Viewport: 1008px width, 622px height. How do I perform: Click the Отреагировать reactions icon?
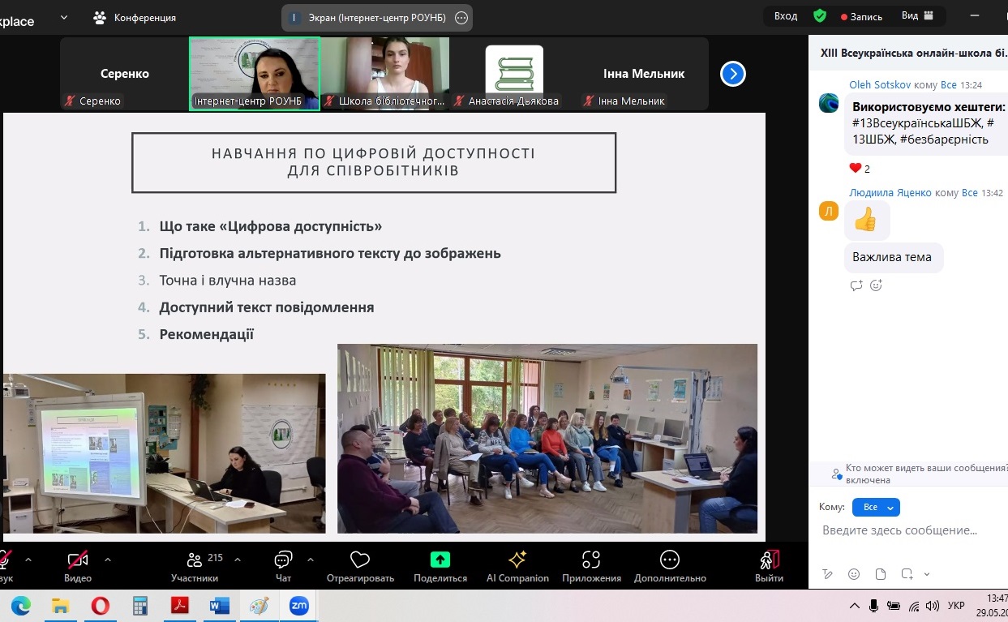[360, 560]
